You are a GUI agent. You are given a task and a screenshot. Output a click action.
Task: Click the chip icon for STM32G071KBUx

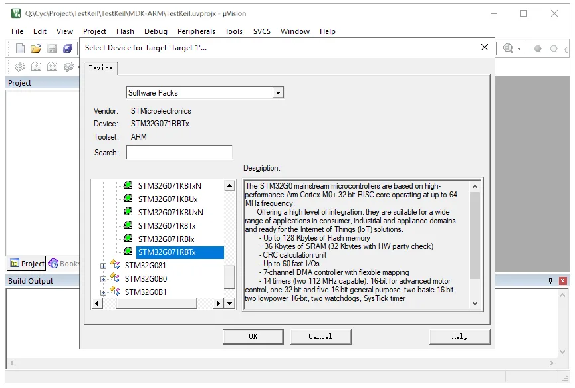pos(128,198)
